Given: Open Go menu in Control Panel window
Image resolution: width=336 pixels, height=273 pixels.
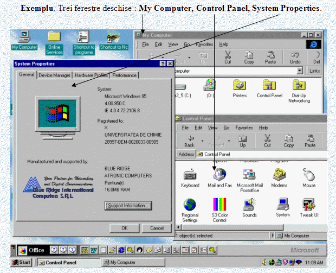Looking at the screenshot, I should point(227,128).
